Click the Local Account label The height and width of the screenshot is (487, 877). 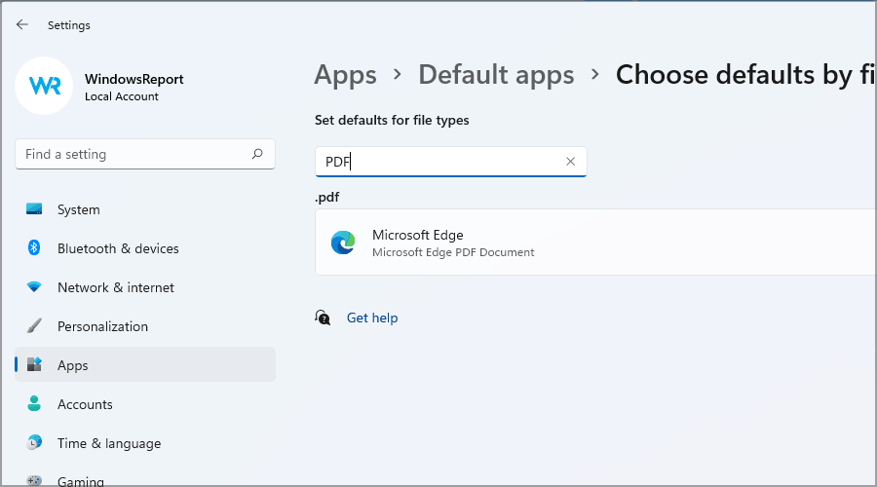point(122,96)
